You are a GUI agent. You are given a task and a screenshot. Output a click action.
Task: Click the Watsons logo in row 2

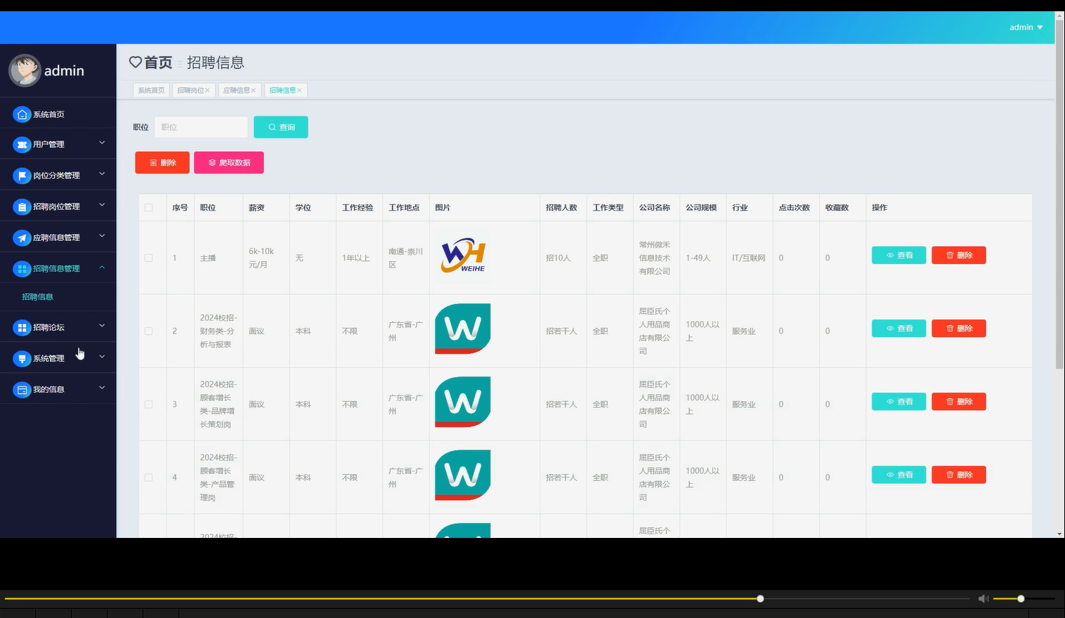tap(463, 328)
